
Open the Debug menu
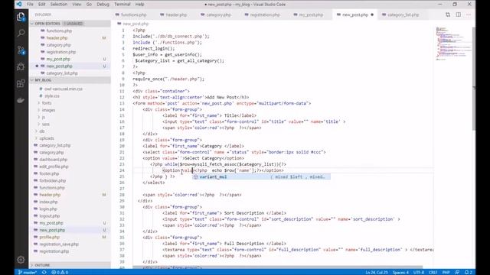(103, 5)
